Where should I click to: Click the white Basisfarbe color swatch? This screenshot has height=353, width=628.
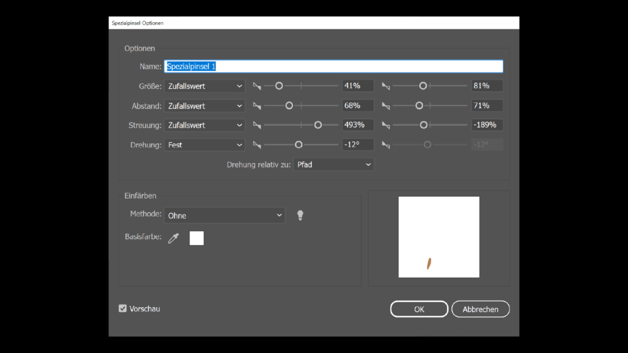click(196, 238)
